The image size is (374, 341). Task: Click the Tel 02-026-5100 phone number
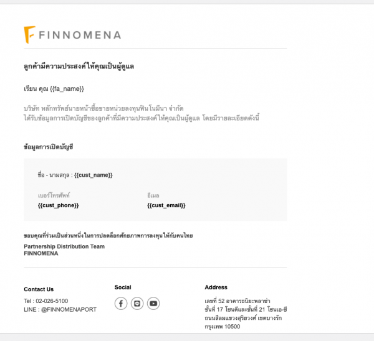[x=46, y=301]
